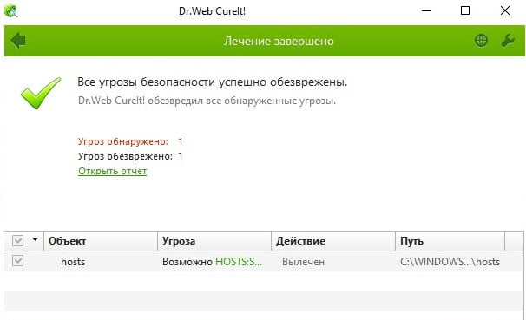
Task: Click the Dr.Web CureIt! app icon in title bar
Action: [x=11, y=10]
